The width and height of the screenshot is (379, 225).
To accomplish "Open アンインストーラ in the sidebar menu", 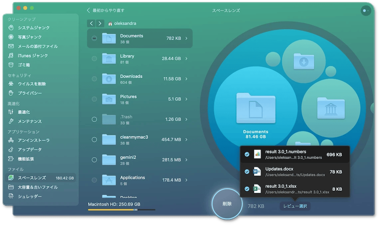I will pyautogui.click(x=34, y=140).
